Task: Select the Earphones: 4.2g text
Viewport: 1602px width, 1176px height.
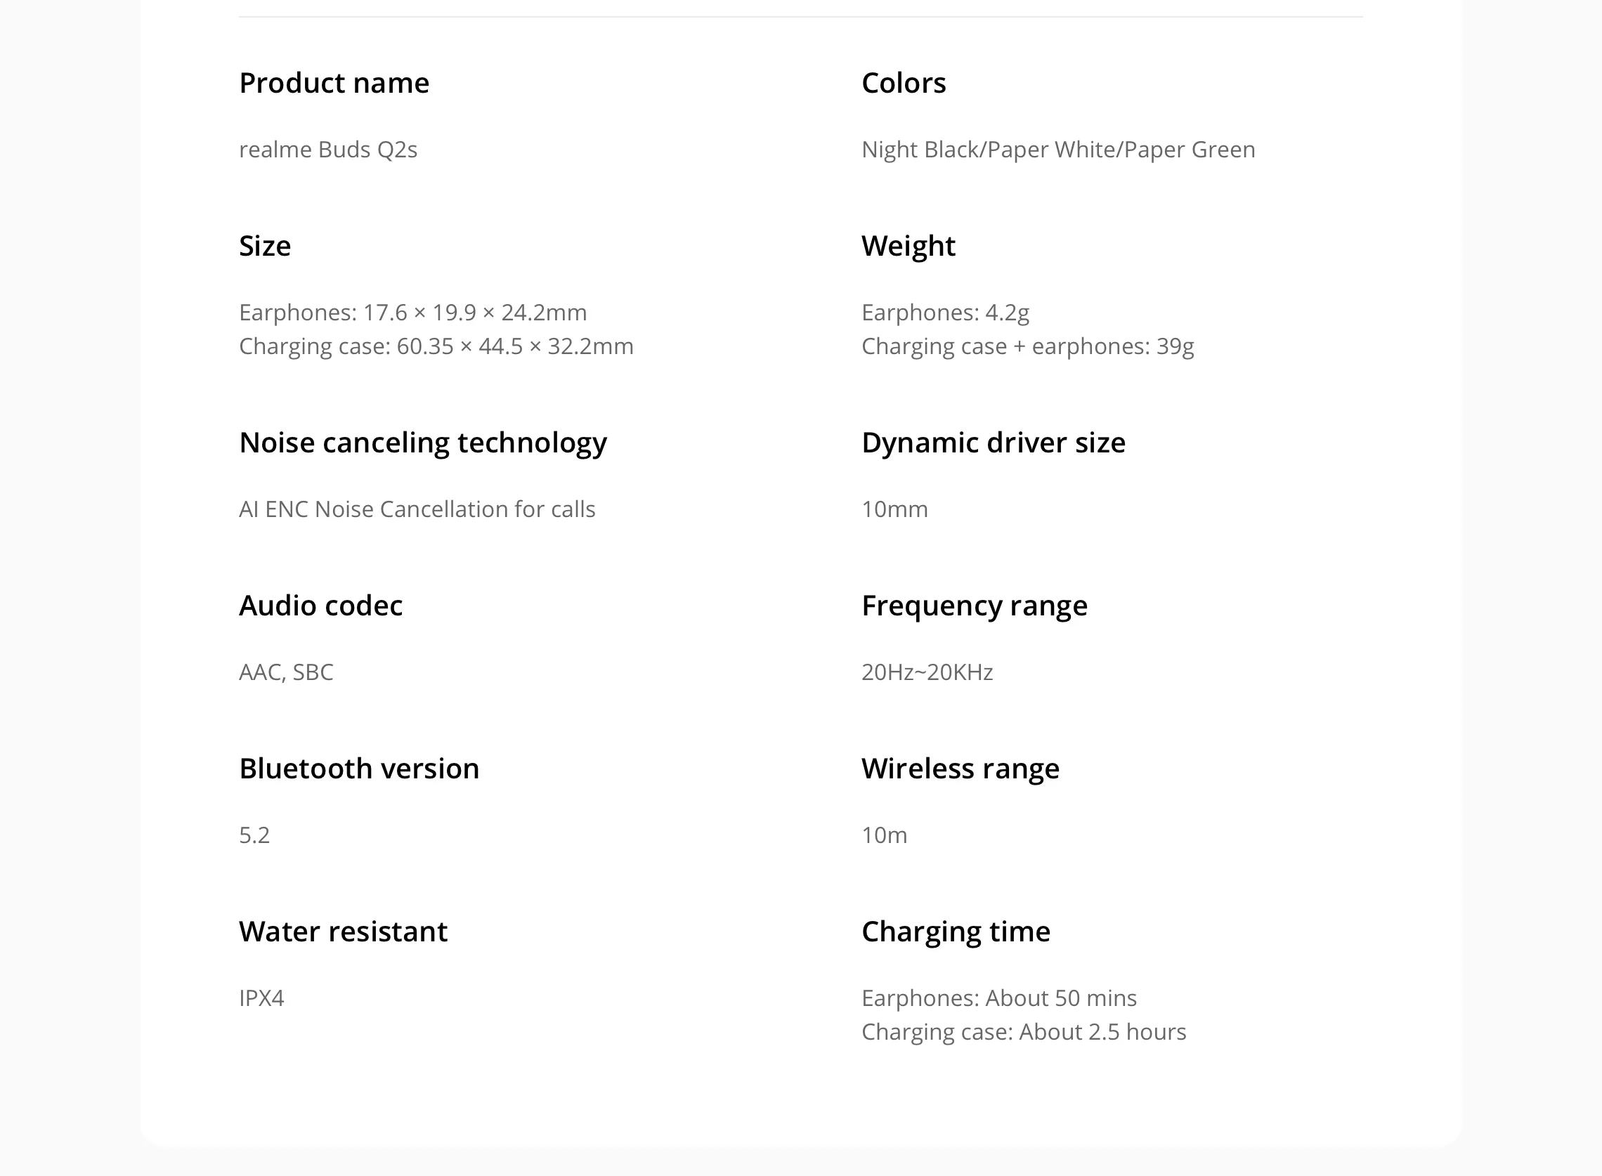Action: click(x=946, y=313)
